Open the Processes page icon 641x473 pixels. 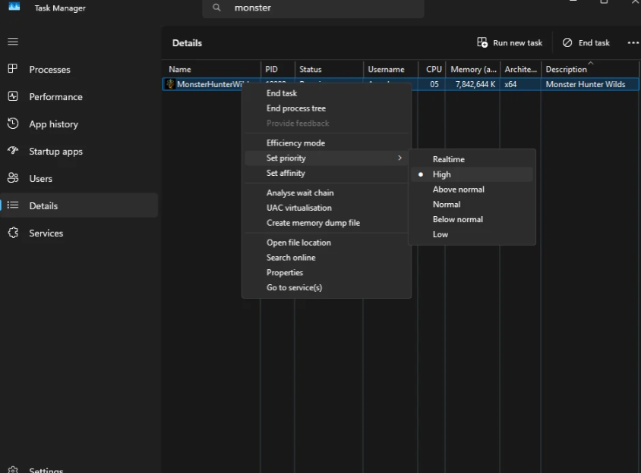coord(13,69)
